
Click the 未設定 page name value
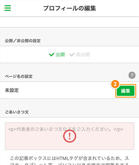pyautogui.click(x=12, y=90)
